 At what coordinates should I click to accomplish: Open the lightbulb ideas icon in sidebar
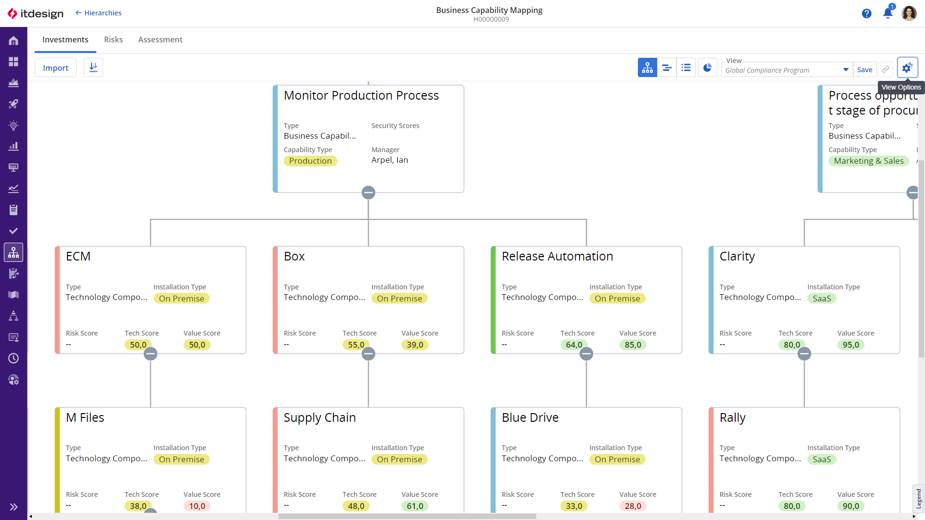(13, 125)
